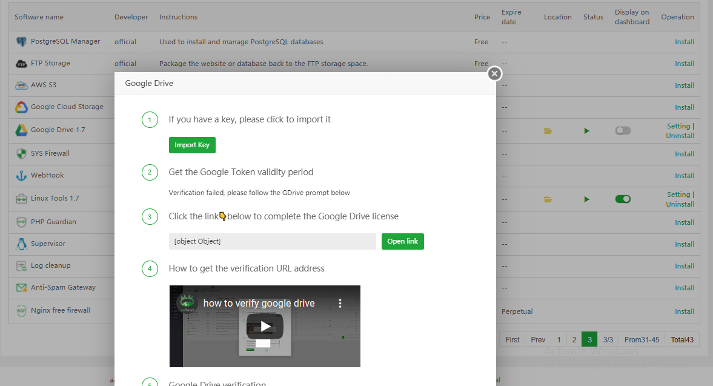Click the Google Cloud Storage icon
The image size is (713, 386).
coord(21,107)
